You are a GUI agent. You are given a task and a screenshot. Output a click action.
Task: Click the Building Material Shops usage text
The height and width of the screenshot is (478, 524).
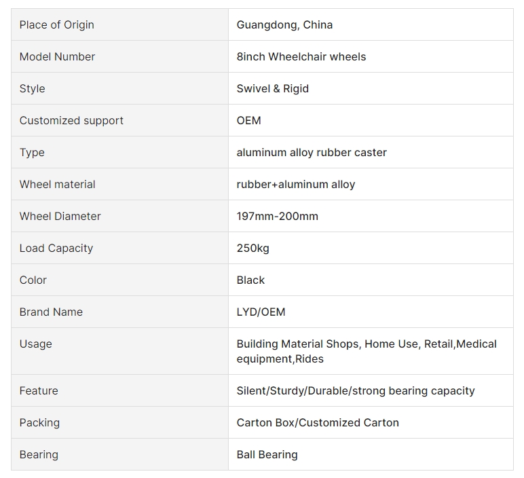(298, 344)
